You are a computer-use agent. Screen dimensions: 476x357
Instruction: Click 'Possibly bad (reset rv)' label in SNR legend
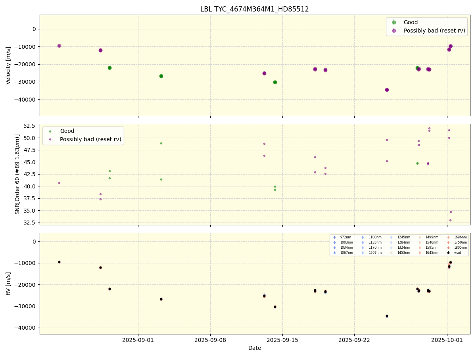click(90, 139)
